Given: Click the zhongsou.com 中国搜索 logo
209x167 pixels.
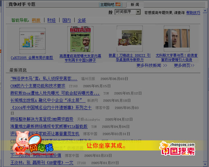Looking at the screenshot, I should coord(177,148).
